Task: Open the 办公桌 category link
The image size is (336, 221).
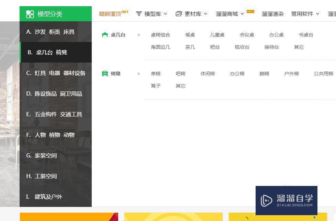Action: [x=276, y=34]
